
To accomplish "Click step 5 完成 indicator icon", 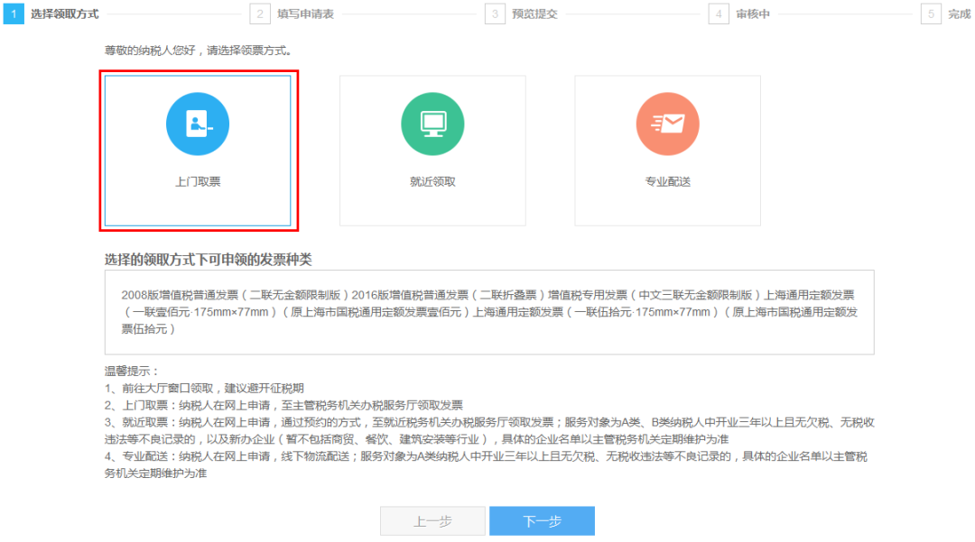I will tap(931, 14).
